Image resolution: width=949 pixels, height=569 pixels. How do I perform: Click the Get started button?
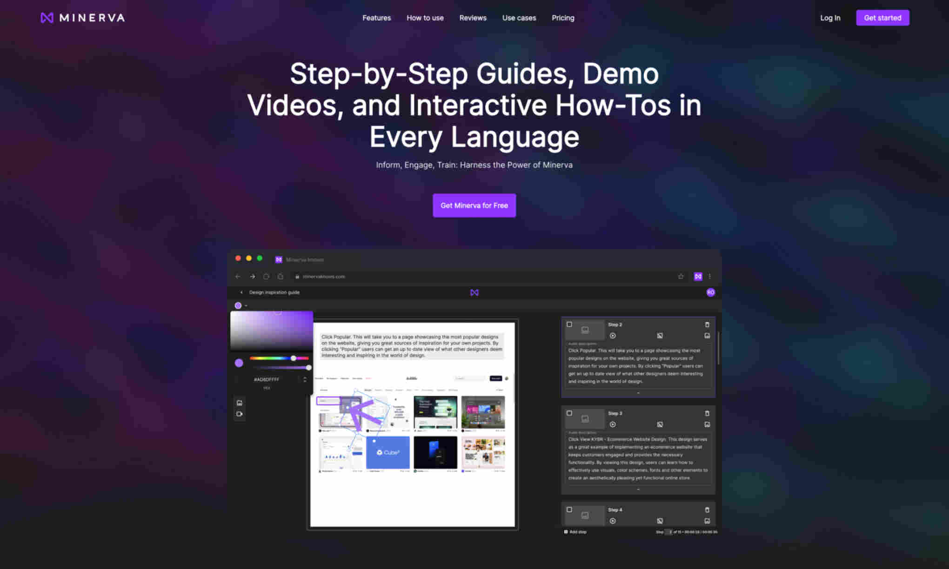[x=882, y=18]
